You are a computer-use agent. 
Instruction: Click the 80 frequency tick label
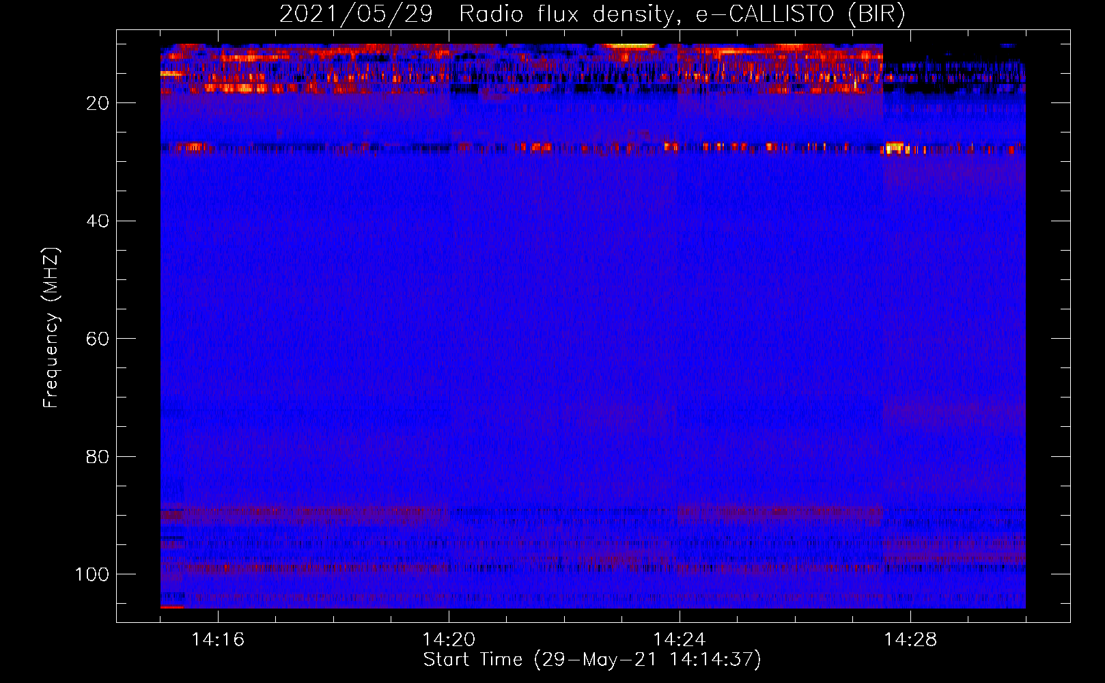pyautogui.click(x=98, y=456)
